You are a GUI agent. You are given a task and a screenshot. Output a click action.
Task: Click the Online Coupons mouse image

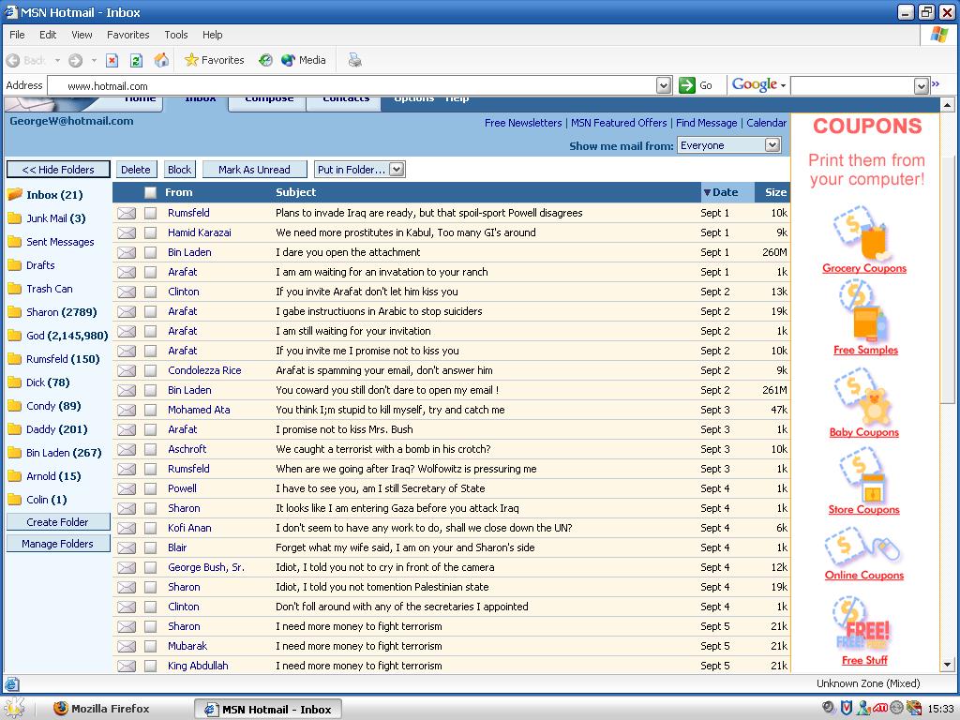[862, 547]
